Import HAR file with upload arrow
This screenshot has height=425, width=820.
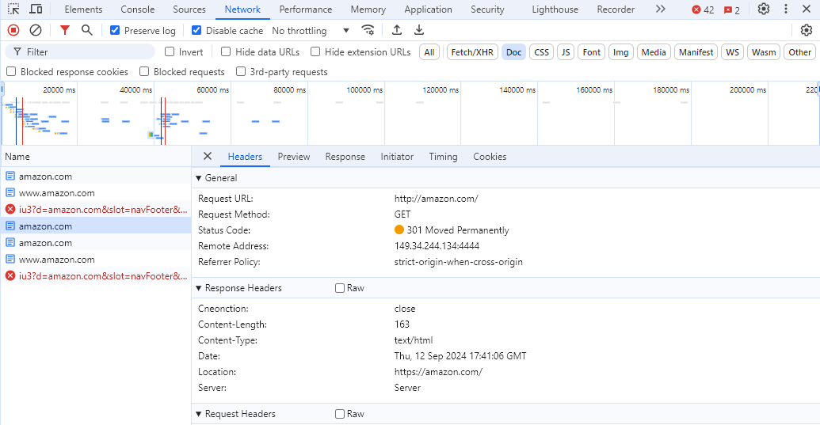(x=397, y=30)
